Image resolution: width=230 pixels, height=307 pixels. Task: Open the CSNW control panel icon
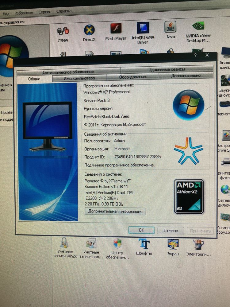(x=63, y=34)
